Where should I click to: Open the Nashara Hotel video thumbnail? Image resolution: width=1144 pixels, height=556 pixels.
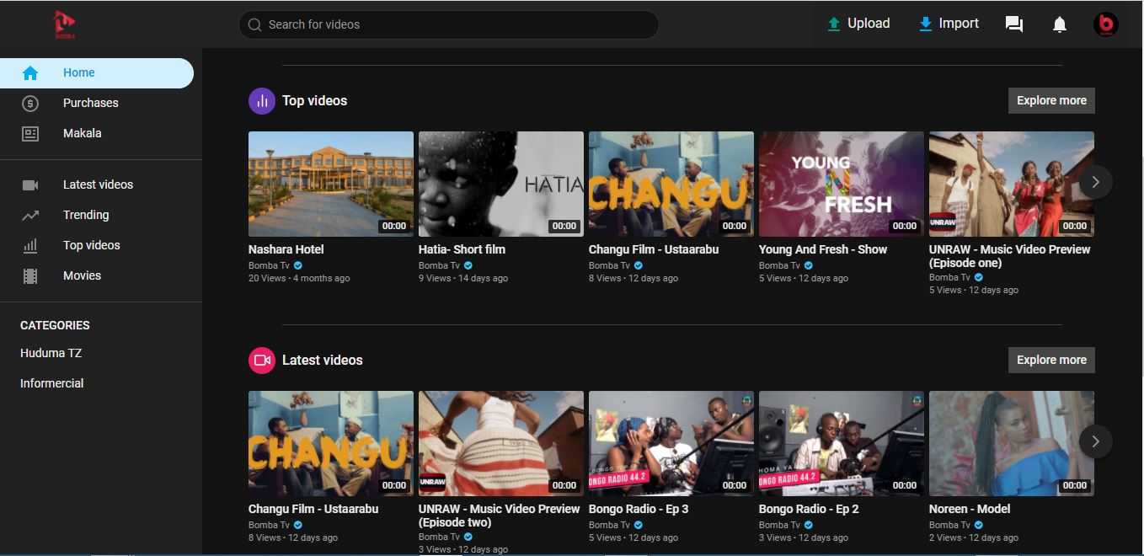click(x=331, y=184)
